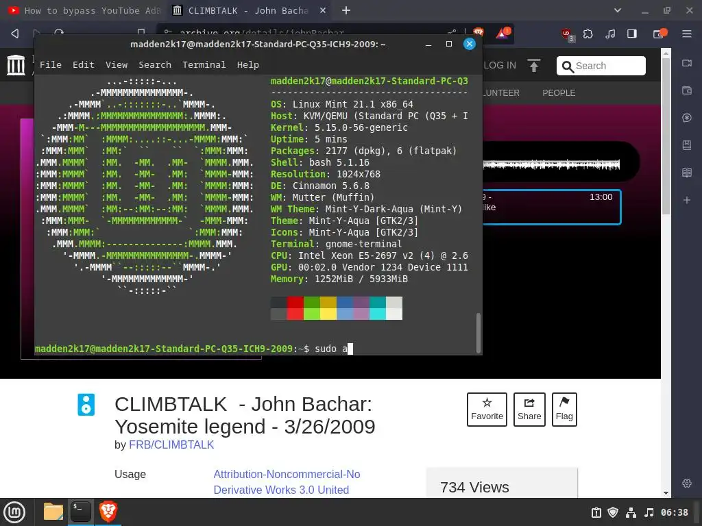Click the LOG IN link
The width and height of the screenshot is (702, 526).
pos(499,66)
